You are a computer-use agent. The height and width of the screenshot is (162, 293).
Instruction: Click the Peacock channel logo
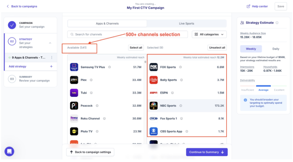[x=74, y=106]
